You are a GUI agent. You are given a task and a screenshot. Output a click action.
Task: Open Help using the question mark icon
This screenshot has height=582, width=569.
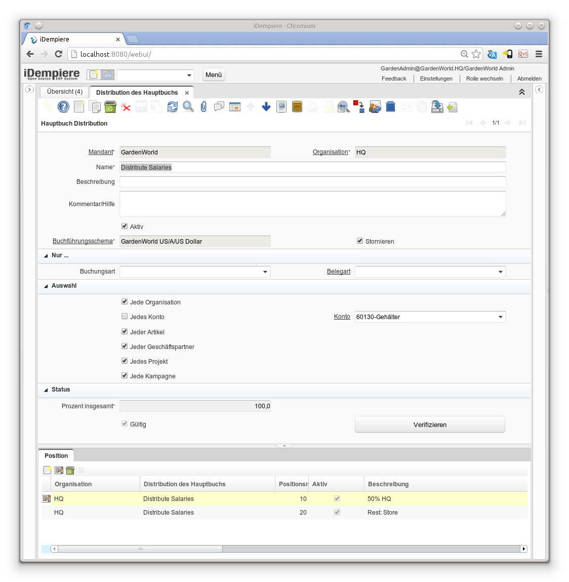pyautogui.click(x=62, y=107)
